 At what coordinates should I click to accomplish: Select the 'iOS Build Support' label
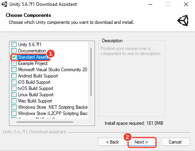tap(34, 82)
